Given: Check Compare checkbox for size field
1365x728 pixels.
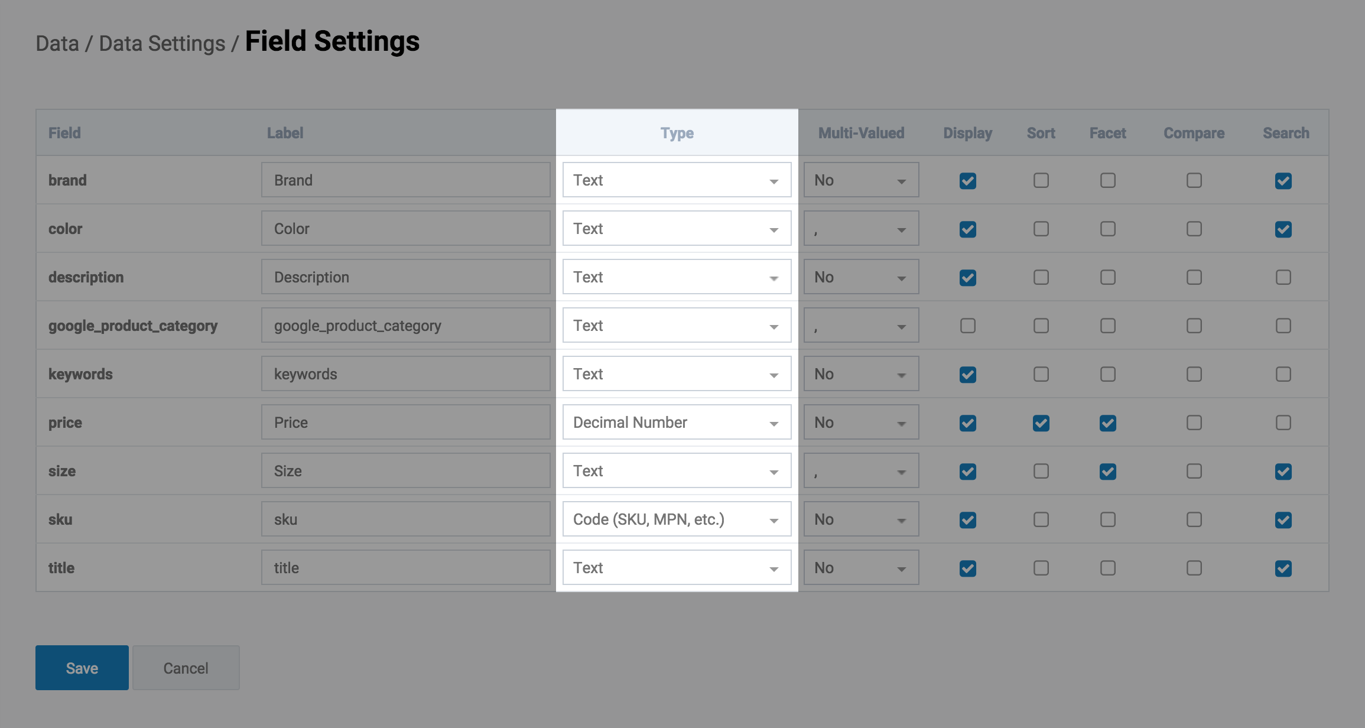Looking at the screenshot, I should point(1194,471).
